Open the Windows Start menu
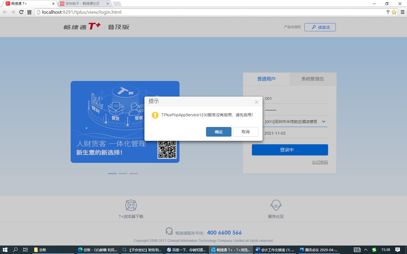Screen dimensions: 407x254 [x=5, y=250]
